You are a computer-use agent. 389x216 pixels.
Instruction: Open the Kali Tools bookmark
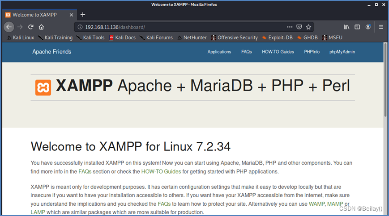tap(90, 37)
